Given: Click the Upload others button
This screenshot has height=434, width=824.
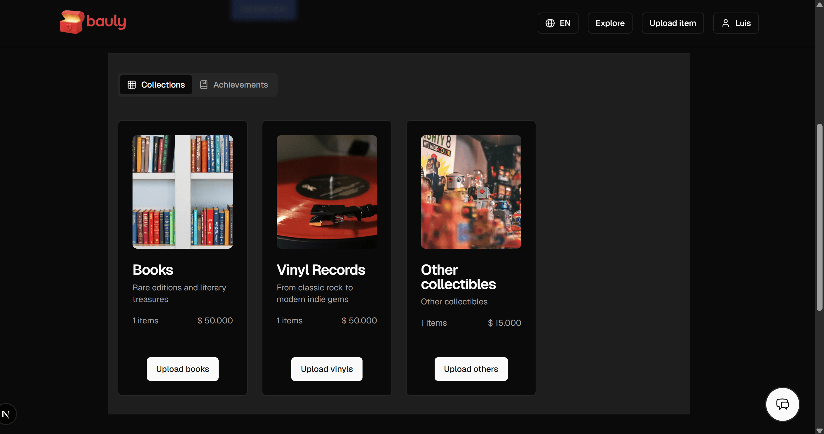Looking at the screenshot, I should tap(471, 369).
